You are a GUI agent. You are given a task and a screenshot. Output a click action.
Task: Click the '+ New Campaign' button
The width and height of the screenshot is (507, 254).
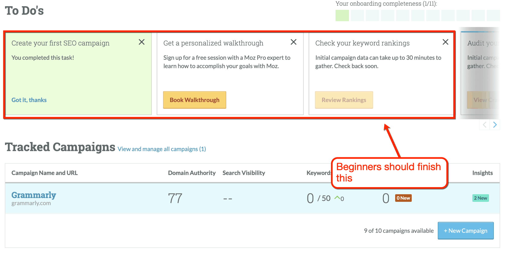(465, 231)
